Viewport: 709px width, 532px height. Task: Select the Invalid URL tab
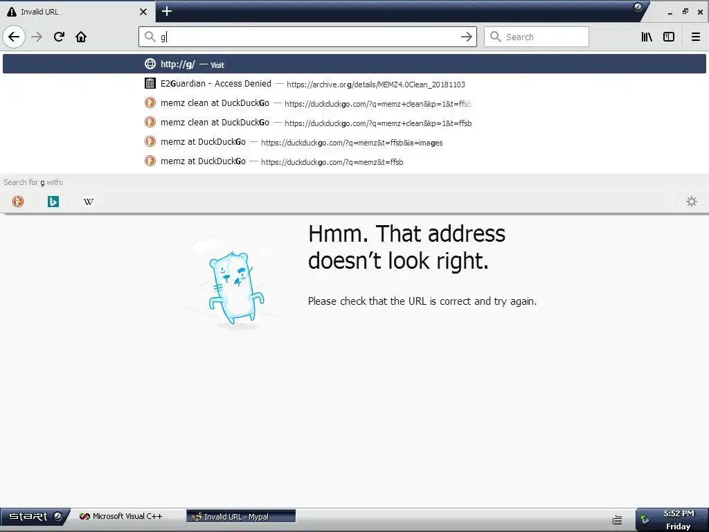coord(78,12)
